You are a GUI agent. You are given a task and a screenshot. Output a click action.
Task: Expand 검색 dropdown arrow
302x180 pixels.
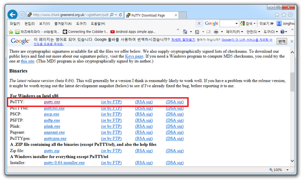255,24
